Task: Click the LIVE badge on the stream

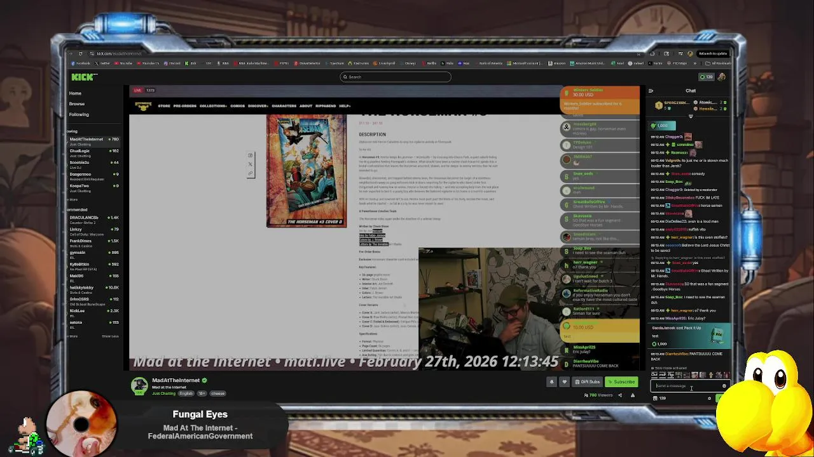Action: click(138, 90)
